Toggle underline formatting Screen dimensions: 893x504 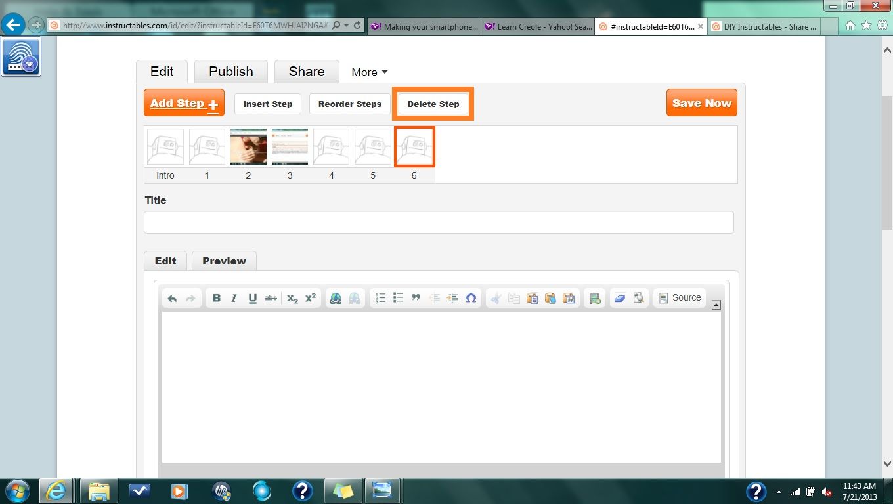[253, 298]
